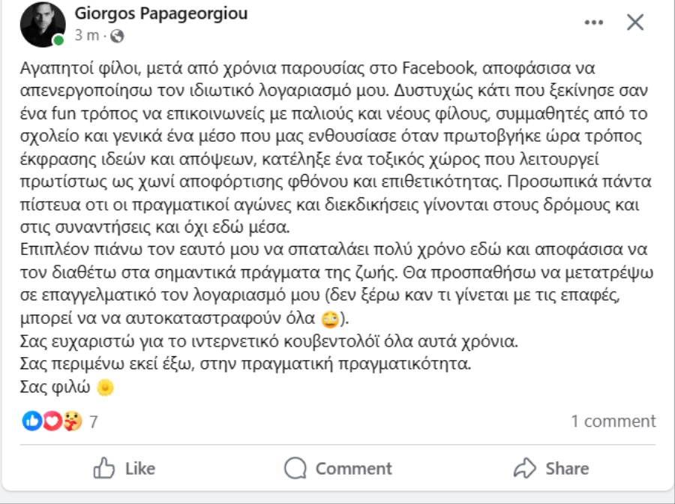Open the Giorgos Papageorgiou profile name link
Viewport: 675px width, 504px height.
pyautogui.click(x=160, y=13)
